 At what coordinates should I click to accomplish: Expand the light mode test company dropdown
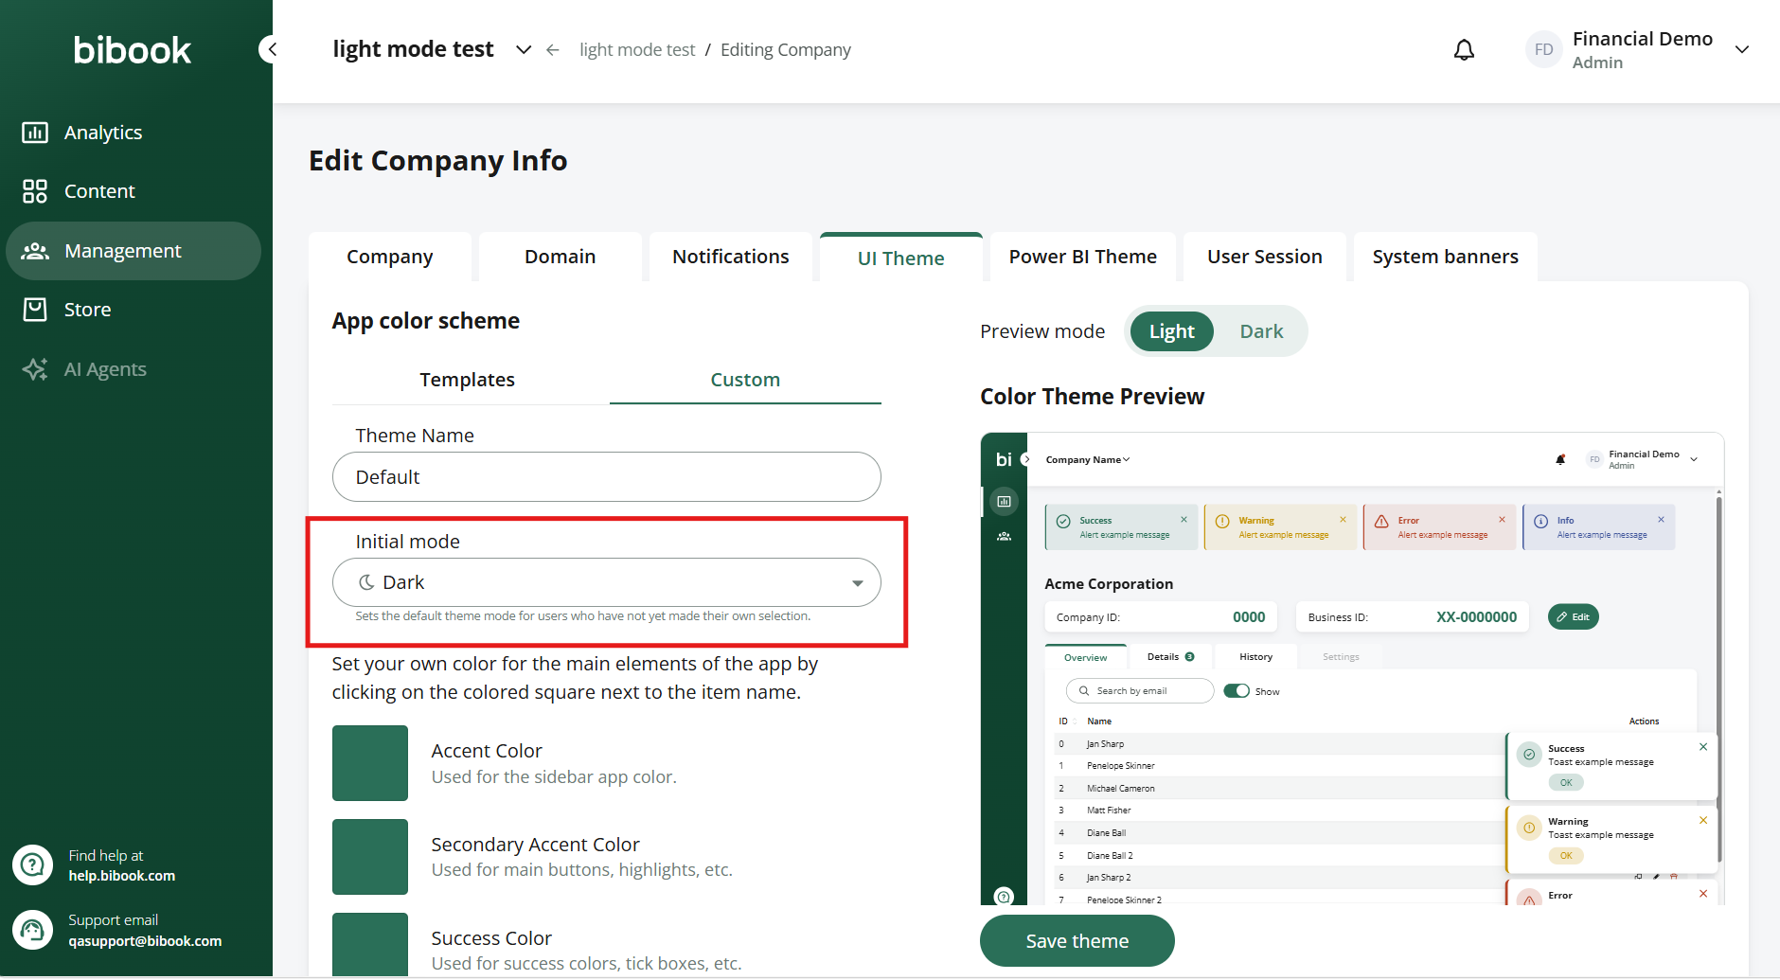click(524, 49)
